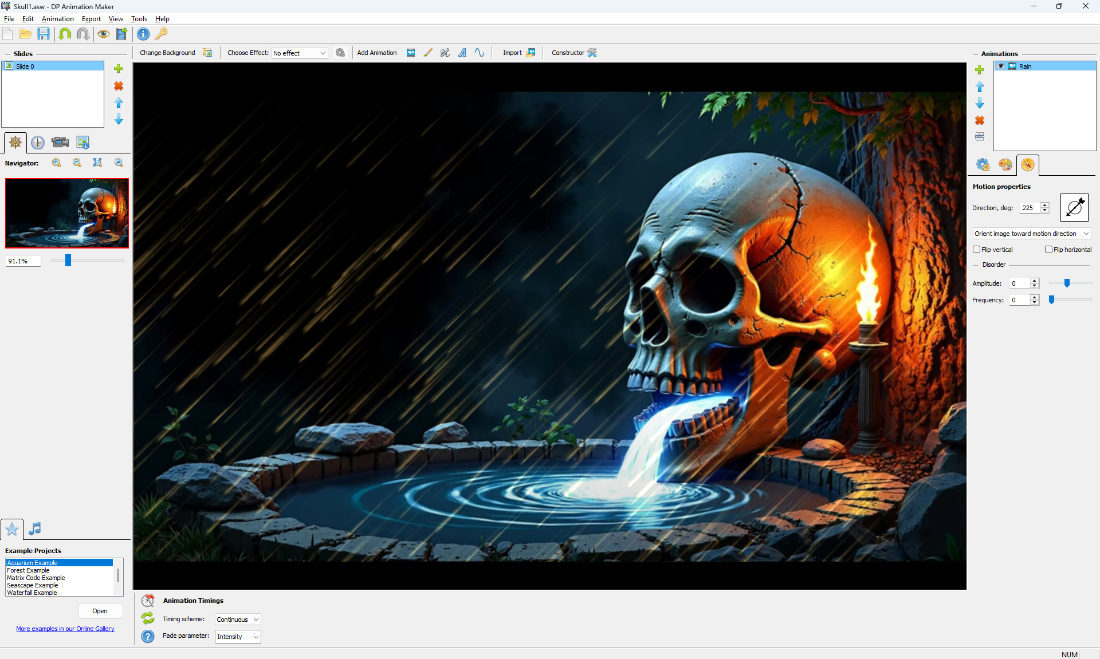Click the Save project icon
Viewport: 1100px width, 659px height.
click(44, 34)
